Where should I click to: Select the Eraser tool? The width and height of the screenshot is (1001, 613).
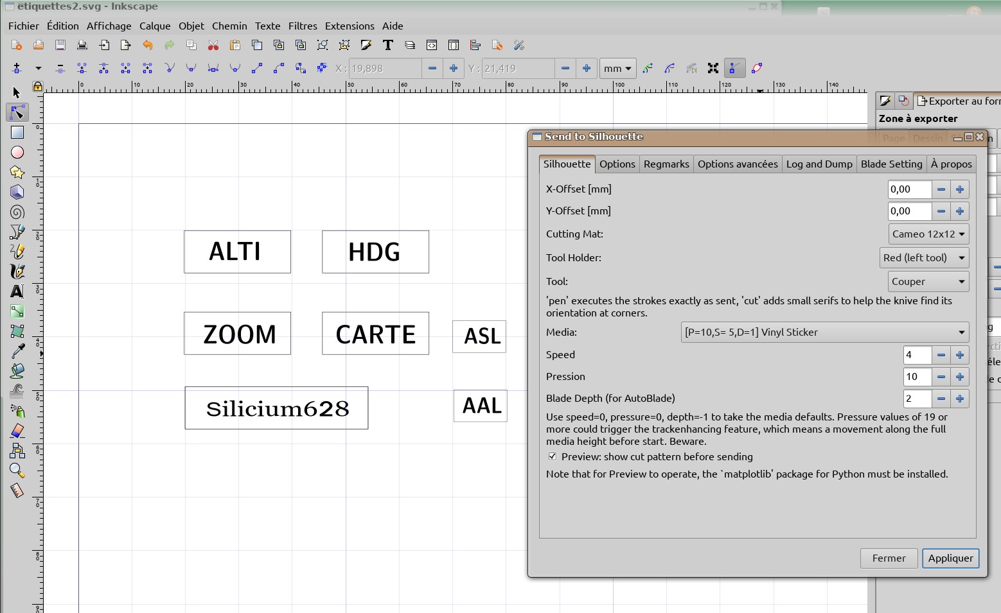(17, 431)
